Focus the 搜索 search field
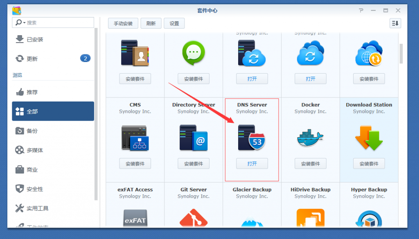 tap(53, 23)
